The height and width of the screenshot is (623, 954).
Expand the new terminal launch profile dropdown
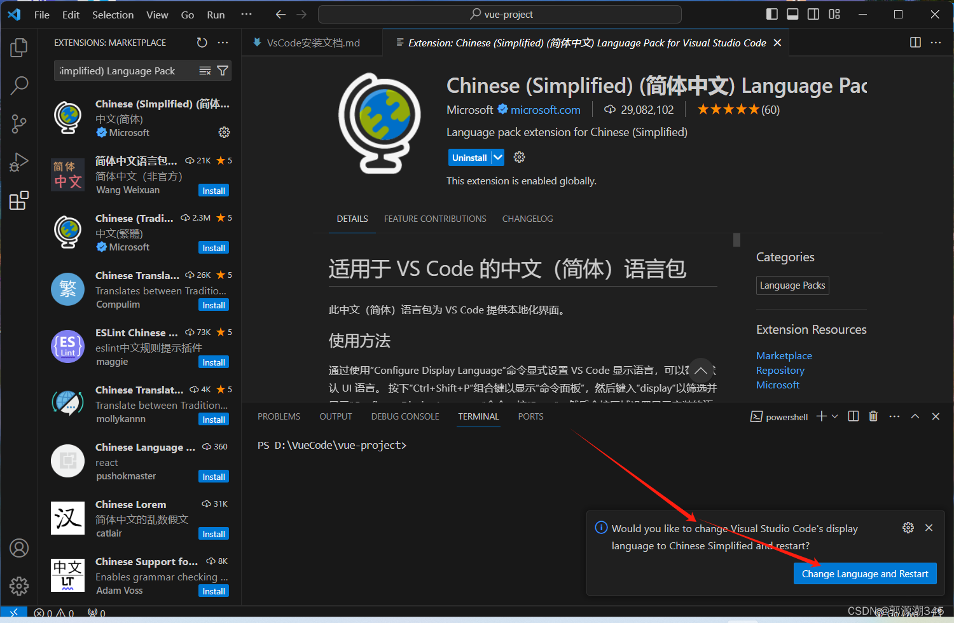click(835, 416)
